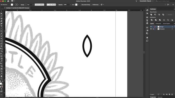Delete layer trash icon in Layers panel
Image resolution: width=175 pixels, height=98 pixels.
click(x=172, y=94)
